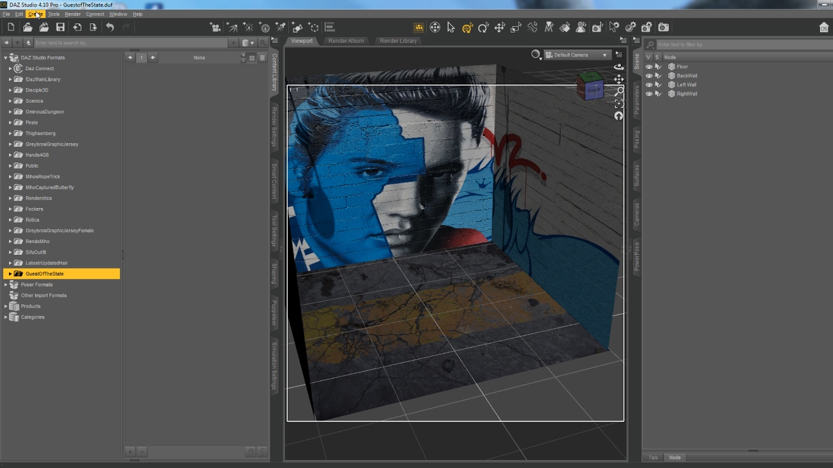Toggle the yellow active grid tool icon
833x468 pixels.
pyautogui.click(x=418, y=27)
